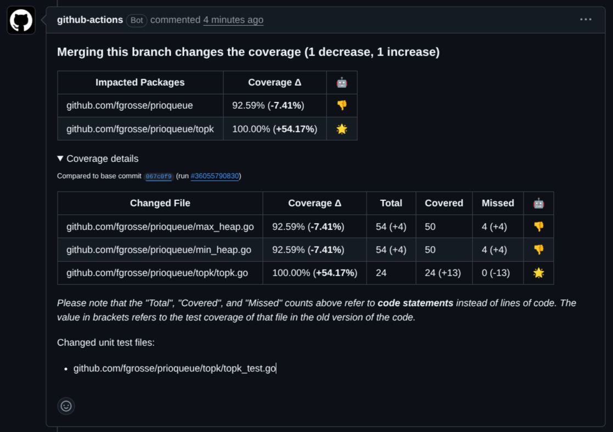This screenshot has height=432, width=613.
Task: Click the max_heap.go file path cell
Action: pos(160,227)
